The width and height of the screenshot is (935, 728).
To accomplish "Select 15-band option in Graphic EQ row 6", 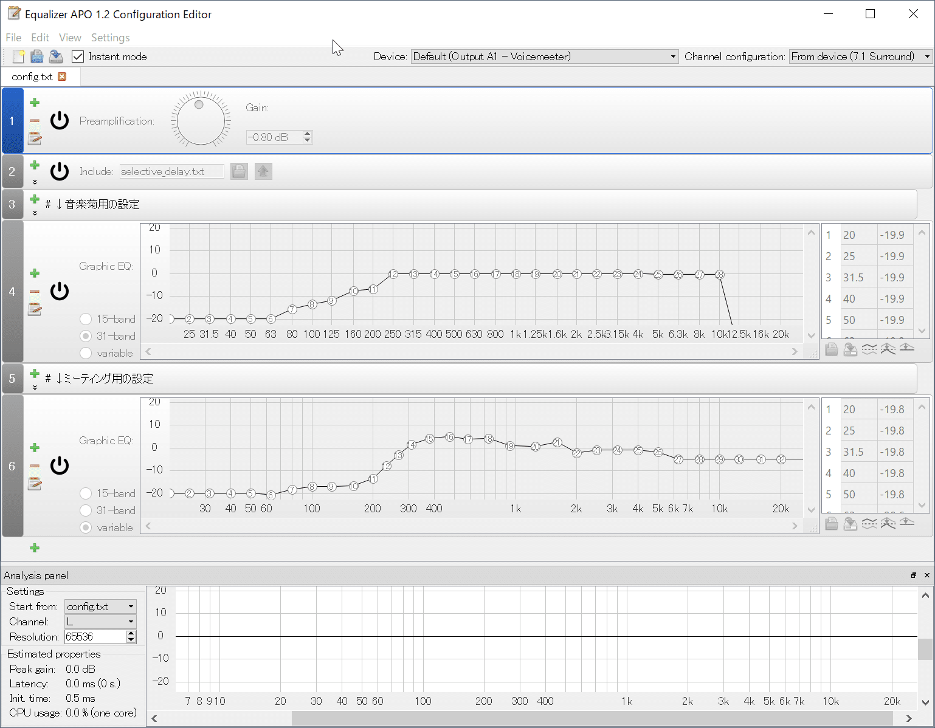I will 86,493.
